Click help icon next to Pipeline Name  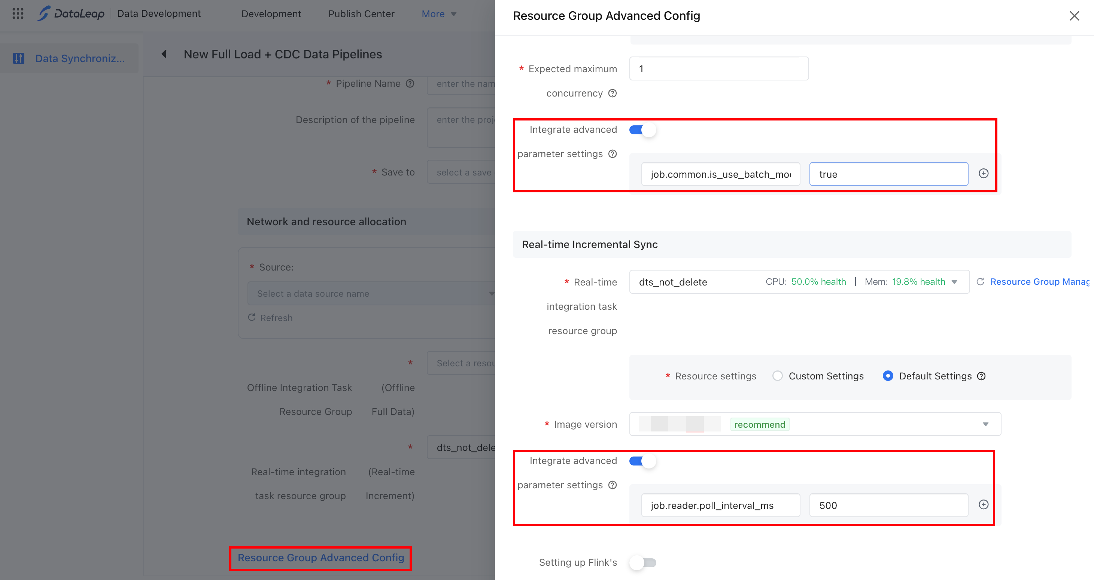[410, 84]
